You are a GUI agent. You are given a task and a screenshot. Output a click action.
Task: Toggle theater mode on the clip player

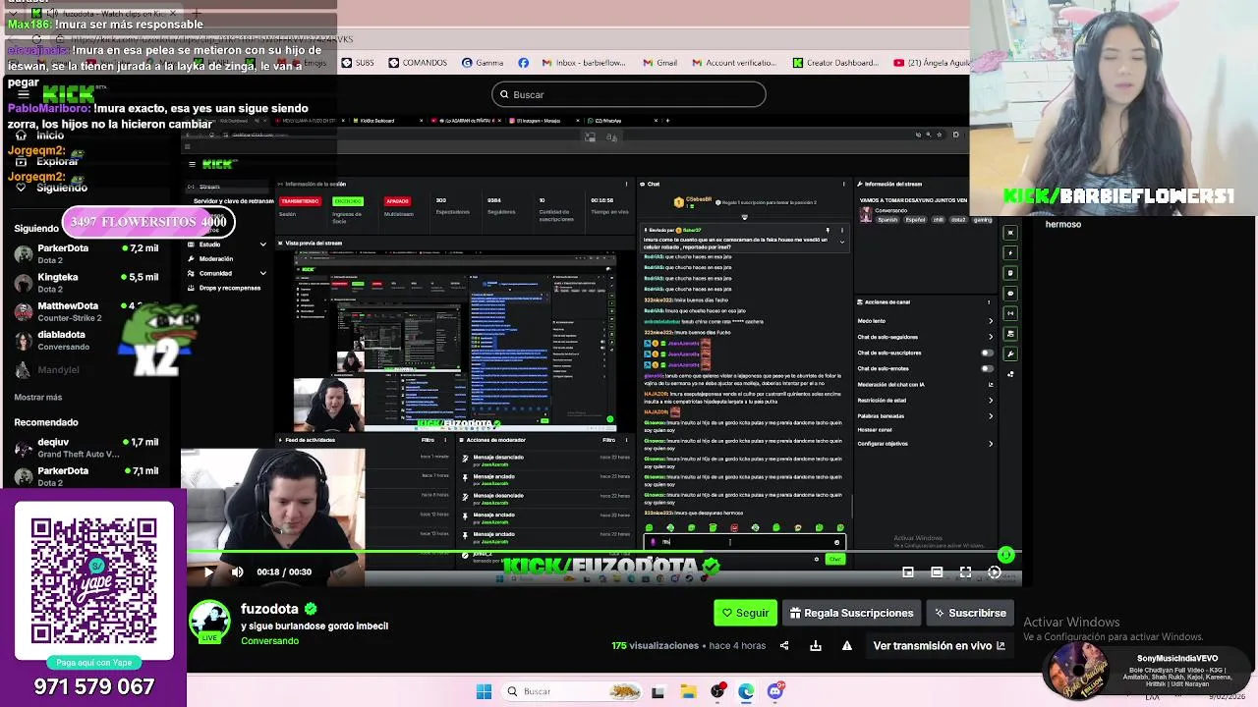pos(937,571)
